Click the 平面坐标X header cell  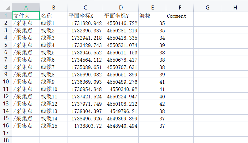click(x=85, y=16)
